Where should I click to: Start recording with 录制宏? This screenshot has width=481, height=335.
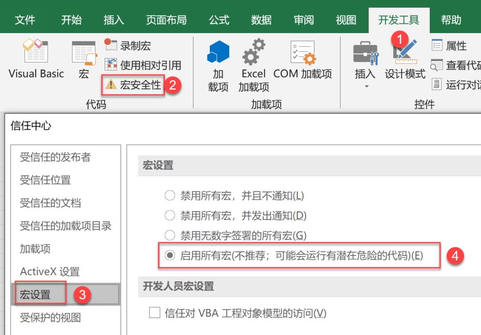coord(135,45)
